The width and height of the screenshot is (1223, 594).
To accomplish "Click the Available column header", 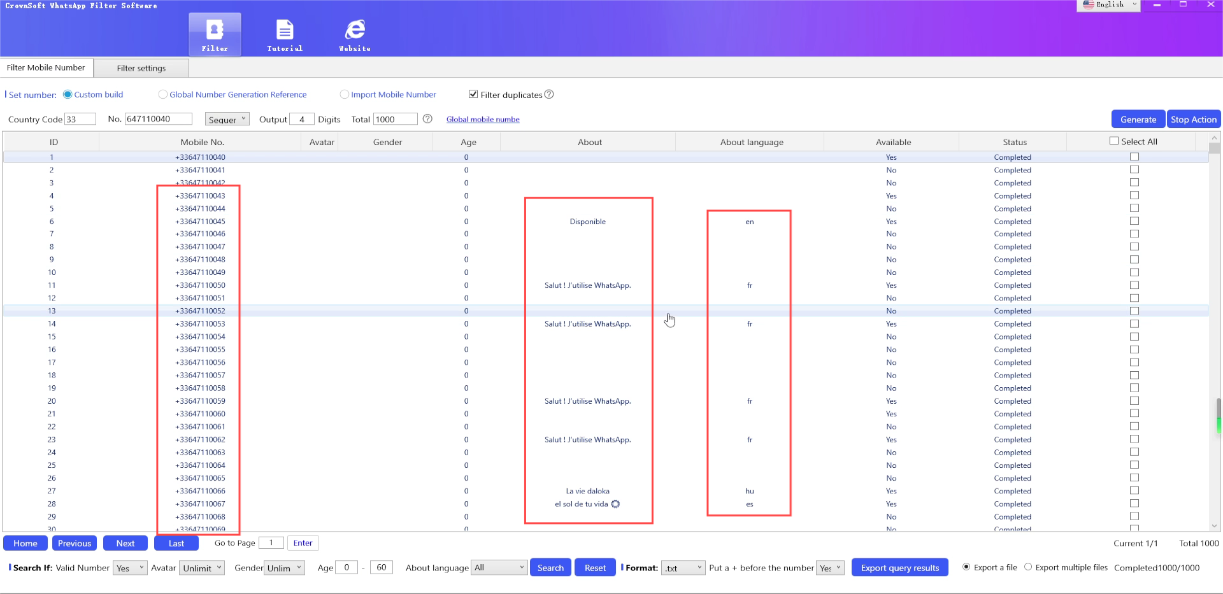I will coord(893,142).
